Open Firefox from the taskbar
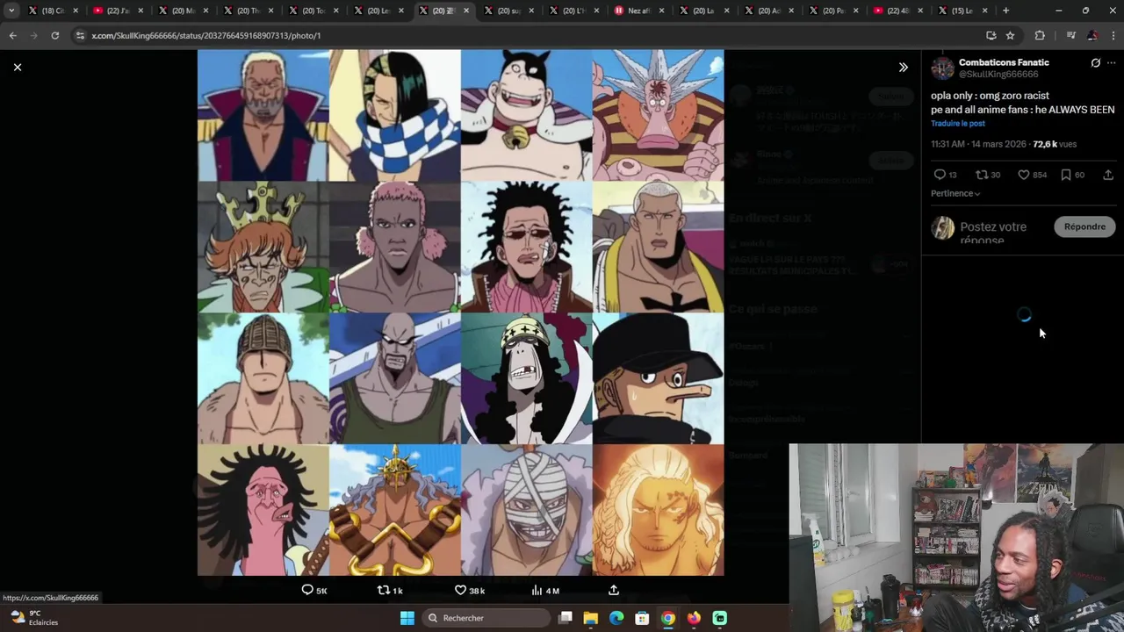 [x=694, y=618]
